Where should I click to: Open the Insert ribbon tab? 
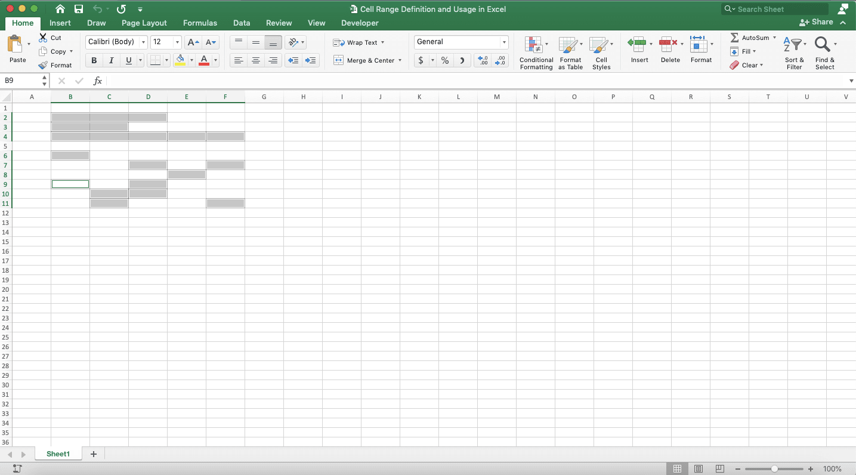pos(60,23)
